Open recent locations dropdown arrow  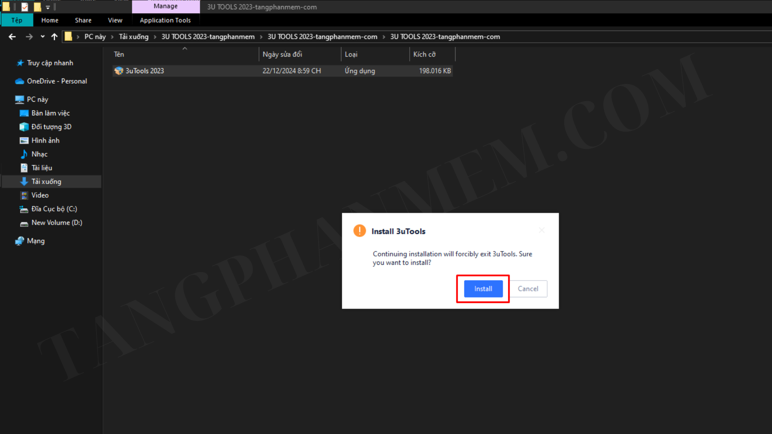pos(42,37)
